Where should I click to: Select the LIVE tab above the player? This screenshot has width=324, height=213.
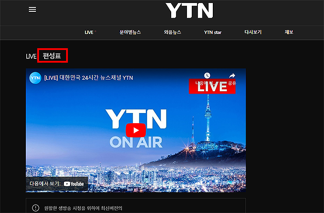31,56
